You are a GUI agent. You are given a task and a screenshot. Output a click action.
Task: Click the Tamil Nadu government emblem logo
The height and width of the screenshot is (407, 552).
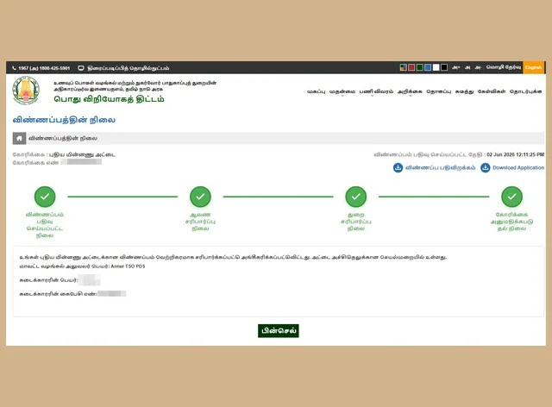coord(26,91)
